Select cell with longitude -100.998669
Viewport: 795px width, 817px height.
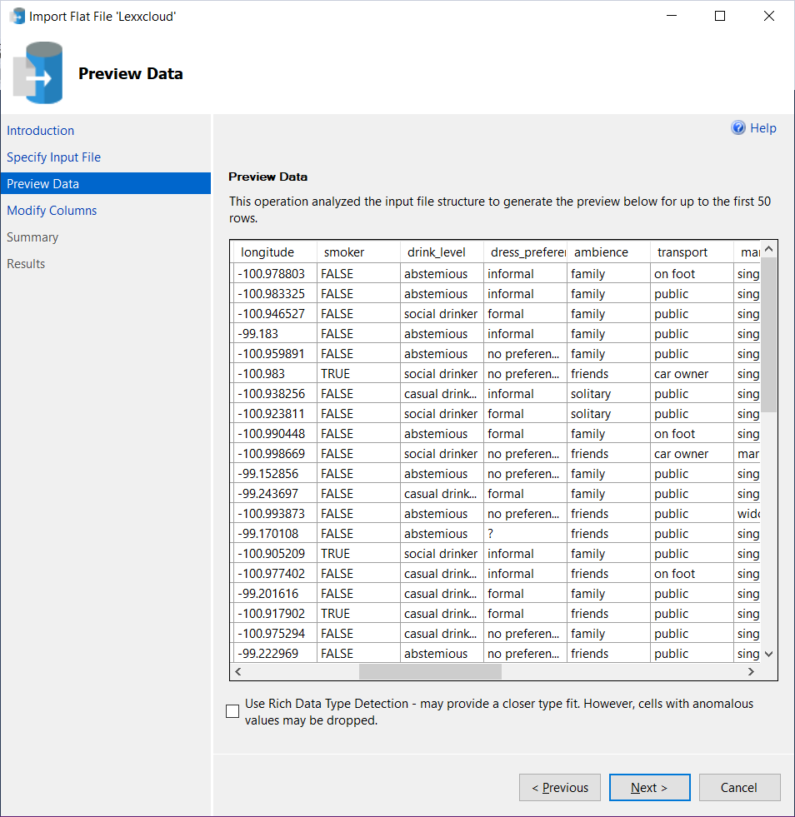pos(275,453)
